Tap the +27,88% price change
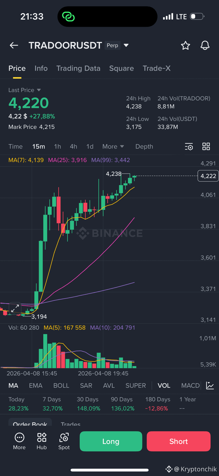This screenshot has width=219, height=476. point(42,116)
